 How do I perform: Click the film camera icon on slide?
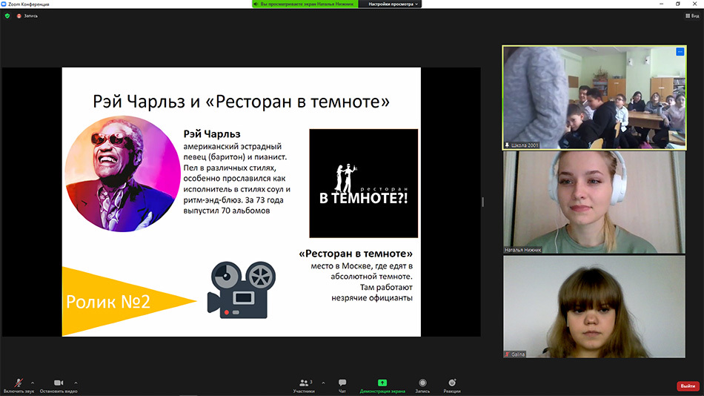[x=242, y=290]
